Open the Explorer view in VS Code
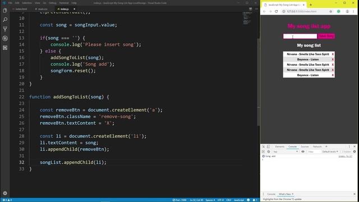The width and height of the screenshot is (359, 202). coord(5,10)
